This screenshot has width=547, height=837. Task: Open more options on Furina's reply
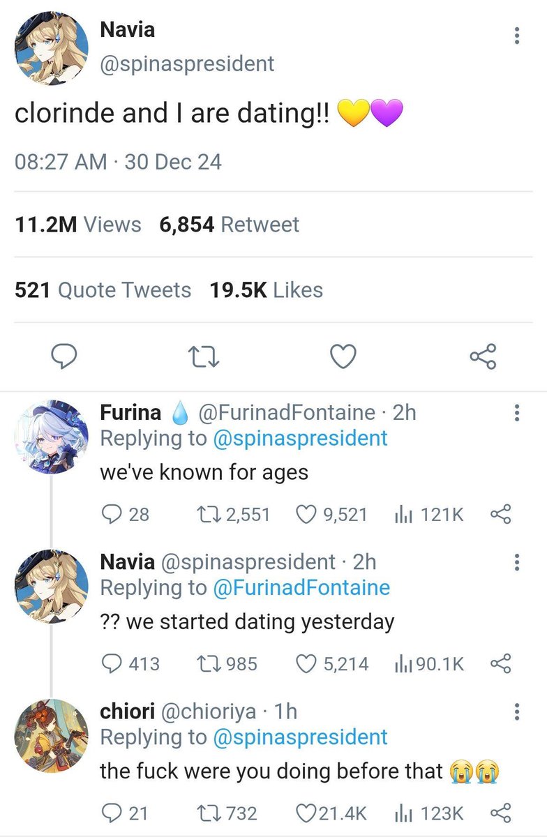coord(516,413)
